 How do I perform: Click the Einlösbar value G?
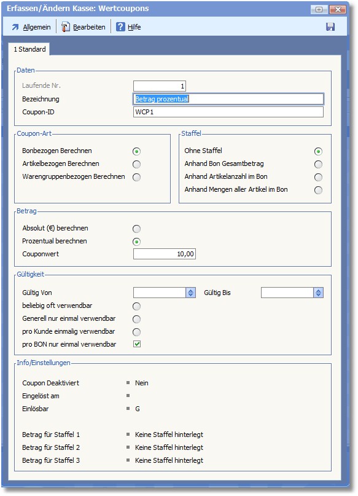(x=138, y=409)
